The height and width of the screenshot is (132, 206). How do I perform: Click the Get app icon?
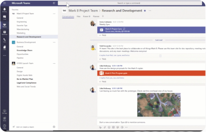coord(4,112)
